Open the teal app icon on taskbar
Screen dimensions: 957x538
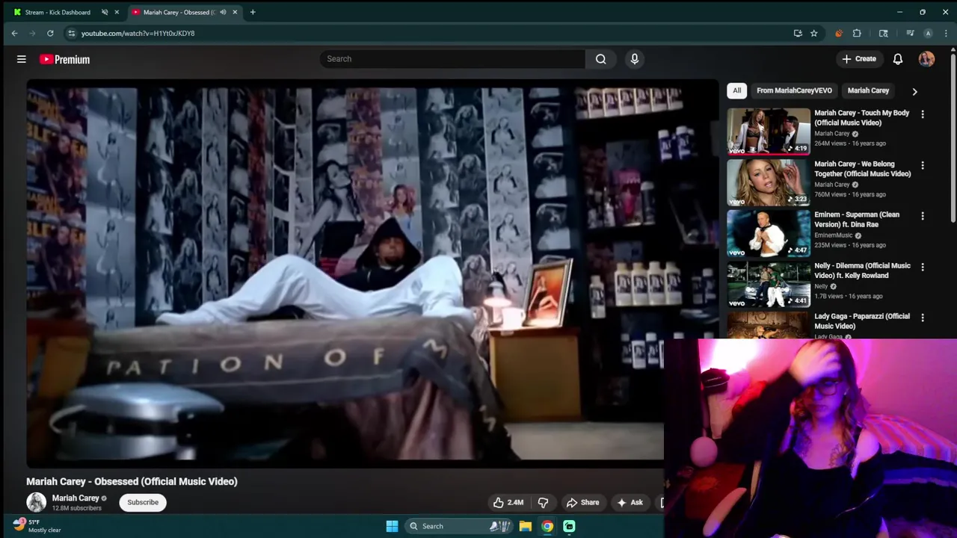(569, 526)
